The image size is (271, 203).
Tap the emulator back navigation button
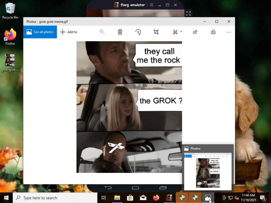tap(108, 188)
